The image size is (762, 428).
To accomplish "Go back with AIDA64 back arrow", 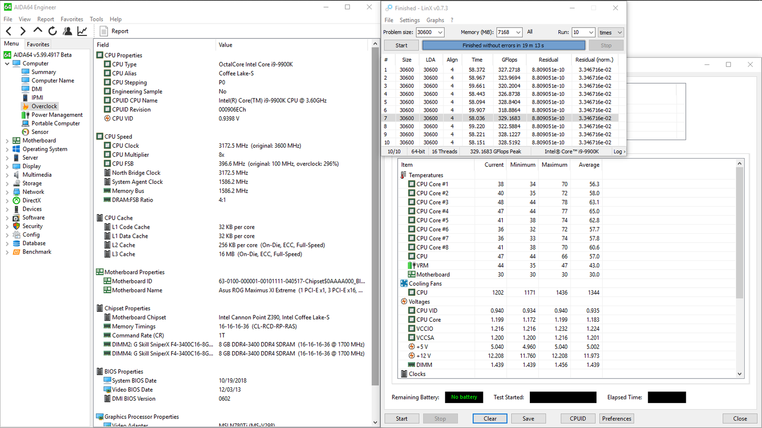I will pyautogui.click(x=9, y=31).
